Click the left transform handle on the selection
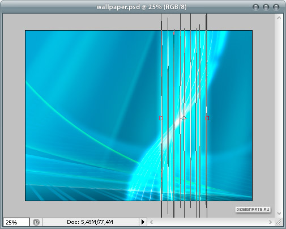Image resolution: width=286 pixels, height=229 pixels. [x=161, y=118]
